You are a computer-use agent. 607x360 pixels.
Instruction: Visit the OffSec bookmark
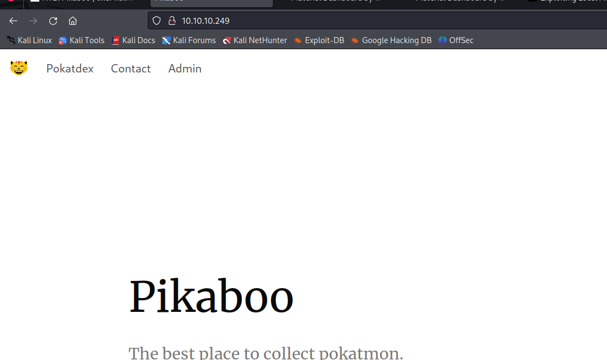pyautogui.click(x=456, y=40)
